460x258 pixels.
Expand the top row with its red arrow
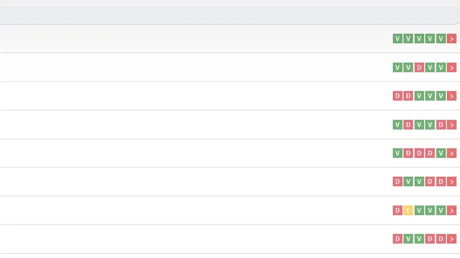tap(452, 39)
